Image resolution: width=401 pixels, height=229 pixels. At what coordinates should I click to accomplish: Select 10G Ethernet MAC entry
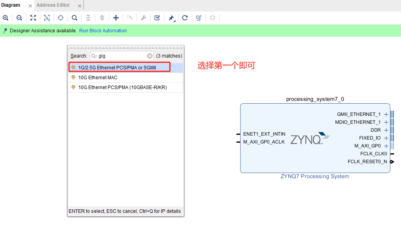tap(125, 77)
